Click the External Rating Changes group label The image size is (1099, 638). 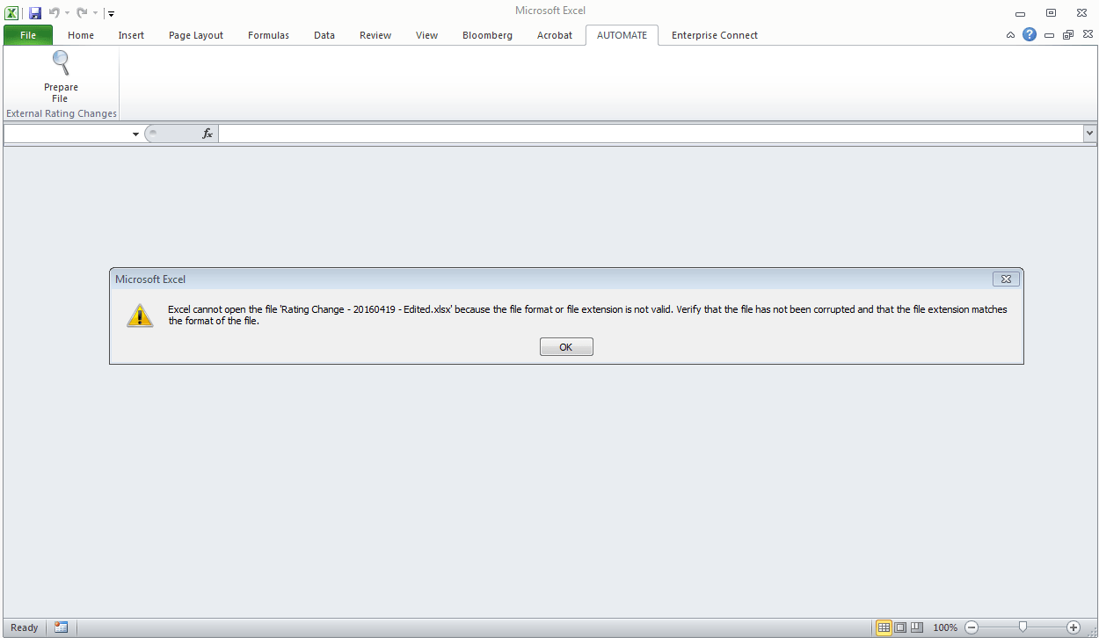pyautogui.click(x=62, y=113)
